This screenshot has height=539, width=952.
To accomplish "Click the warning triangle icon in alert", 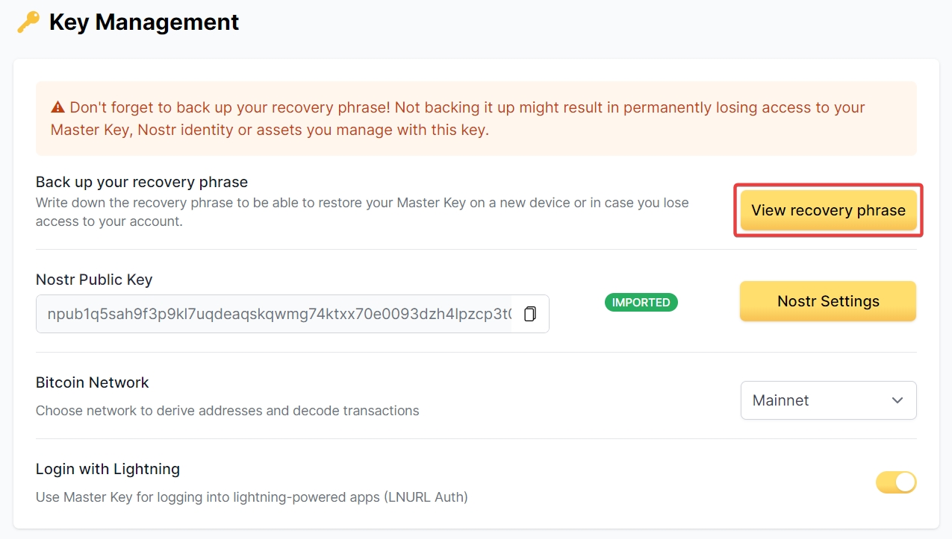I will (58, 108).
